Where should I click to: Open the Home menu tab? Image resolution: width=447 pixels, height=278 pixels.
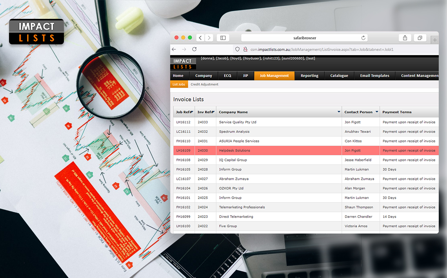[178, 76]
